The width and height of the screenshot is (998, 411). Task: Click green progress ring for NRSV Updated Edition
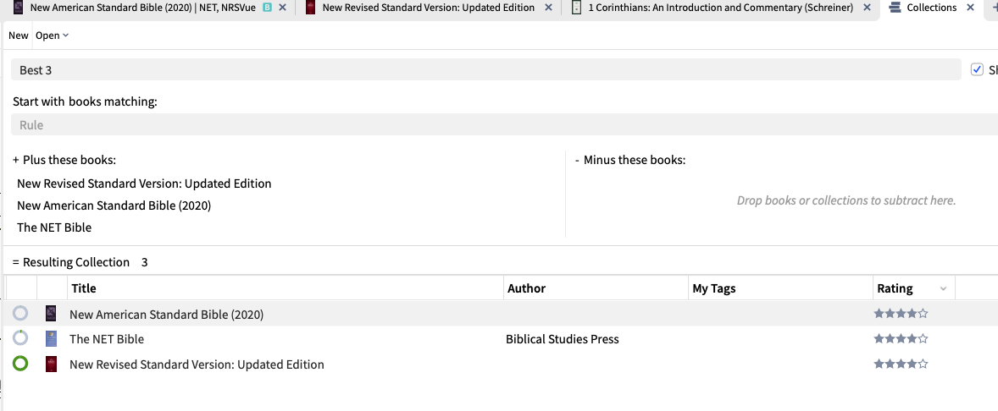(20, 364)
